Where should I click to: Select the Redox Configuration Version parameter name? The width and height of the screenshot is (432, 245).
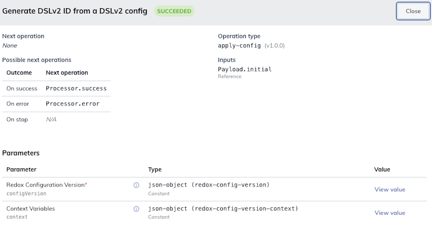[x=46, y=185]
